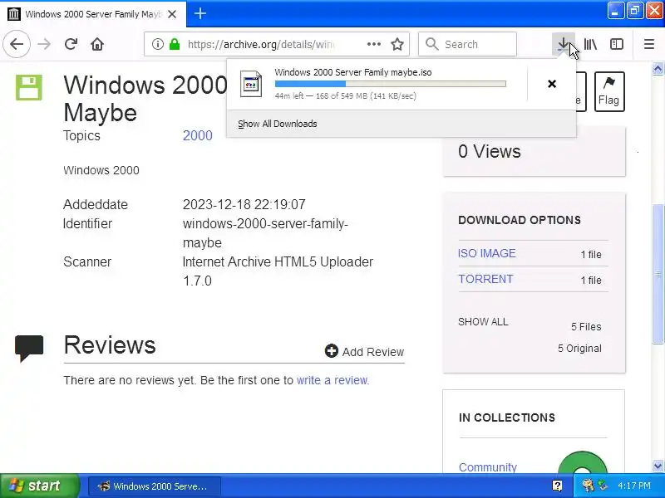Click the green padlock security icon
Screen dimensions: 665x498
tap(175, 44)
